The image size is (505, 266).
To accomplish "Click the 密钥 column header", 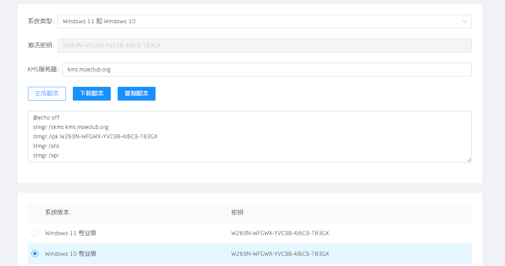I will (x=237, y=212).
